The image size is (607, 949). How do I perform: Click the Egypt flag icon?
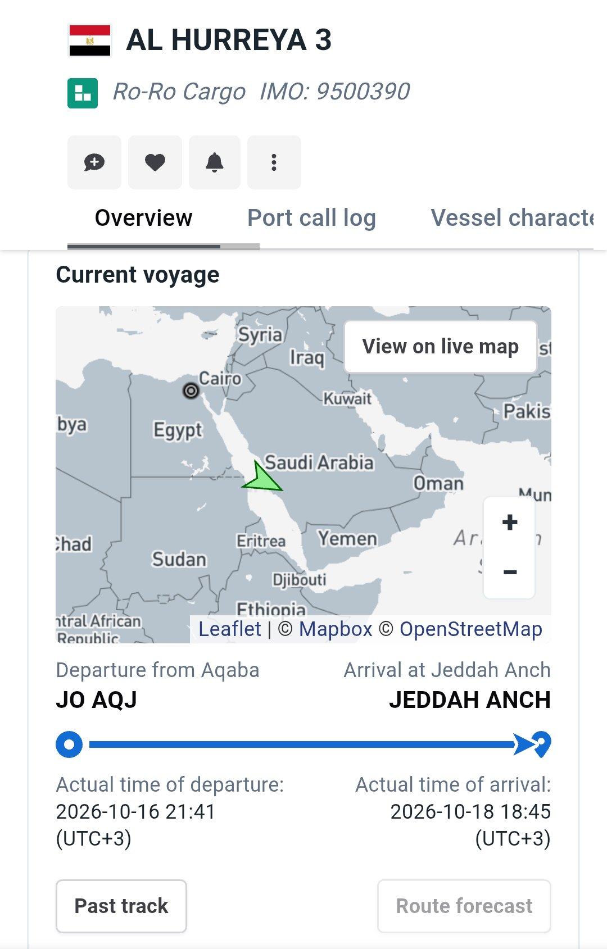(x=90, y=40)
